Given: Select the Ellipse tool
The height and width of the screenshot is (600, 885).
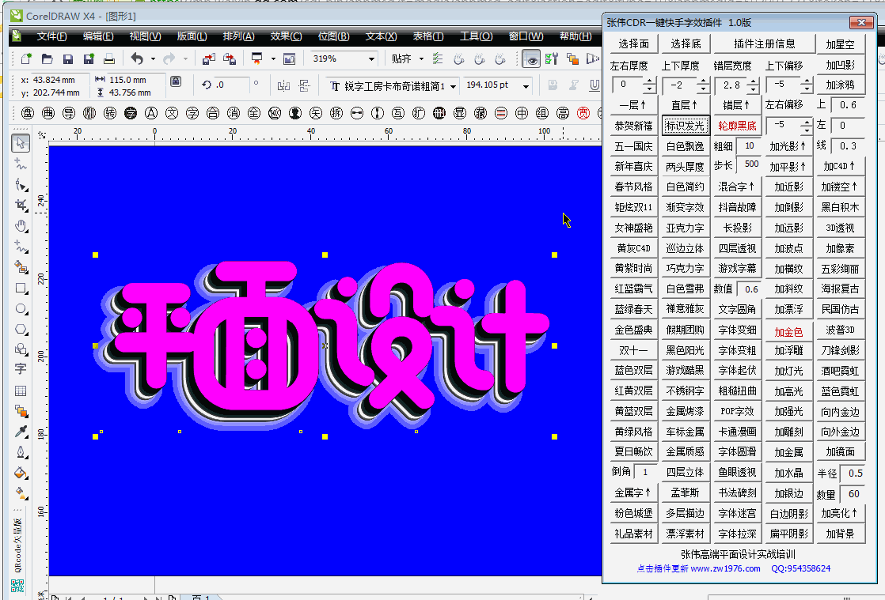Looking at the screenshot, I should pos(21,309).
